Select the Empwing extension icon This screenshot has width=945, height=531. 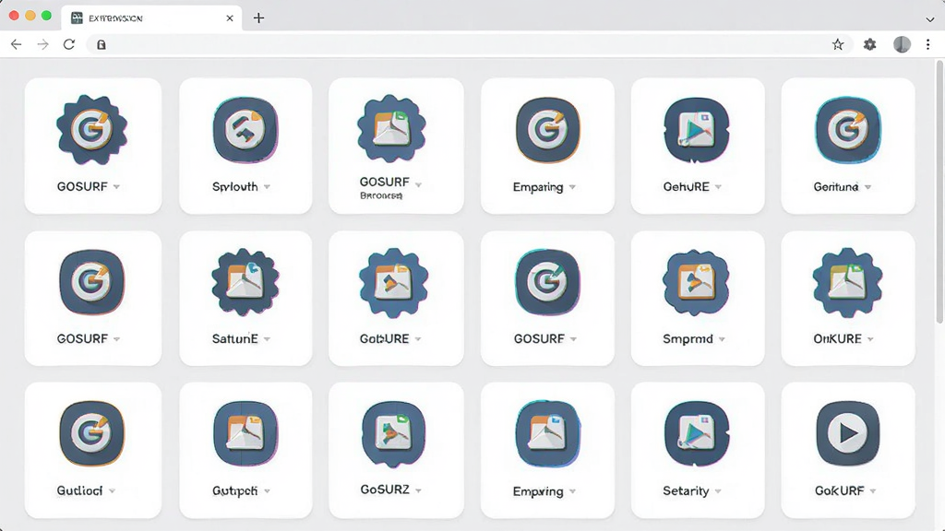pyautogui.click(x=548, y=433)
